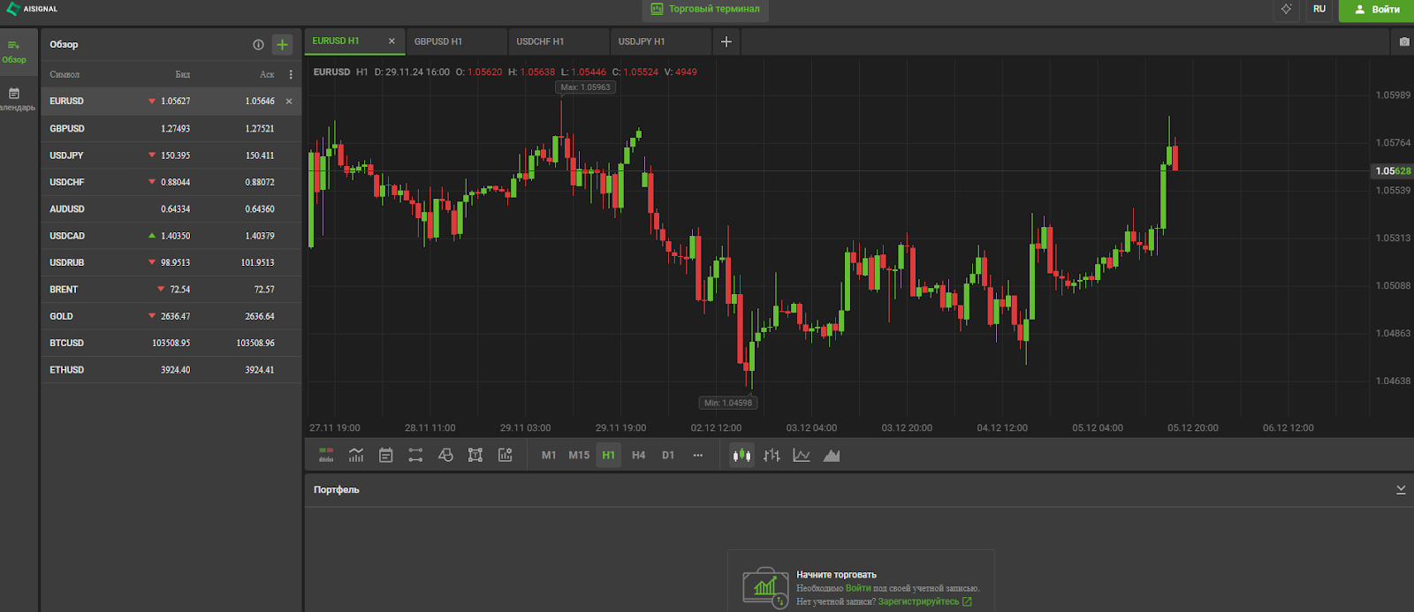Open more timeframes via the ellipsis

point(698,456)
